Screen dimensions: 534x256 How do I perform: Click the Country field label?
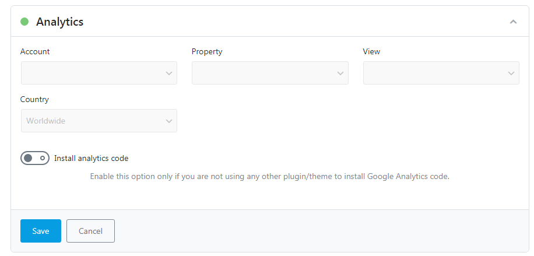click(34, 99)
